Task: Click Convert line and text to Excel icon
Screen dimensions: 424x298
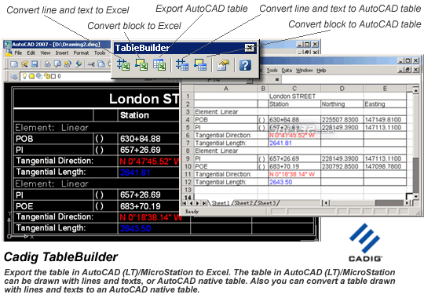Action: tap(123, 65)
